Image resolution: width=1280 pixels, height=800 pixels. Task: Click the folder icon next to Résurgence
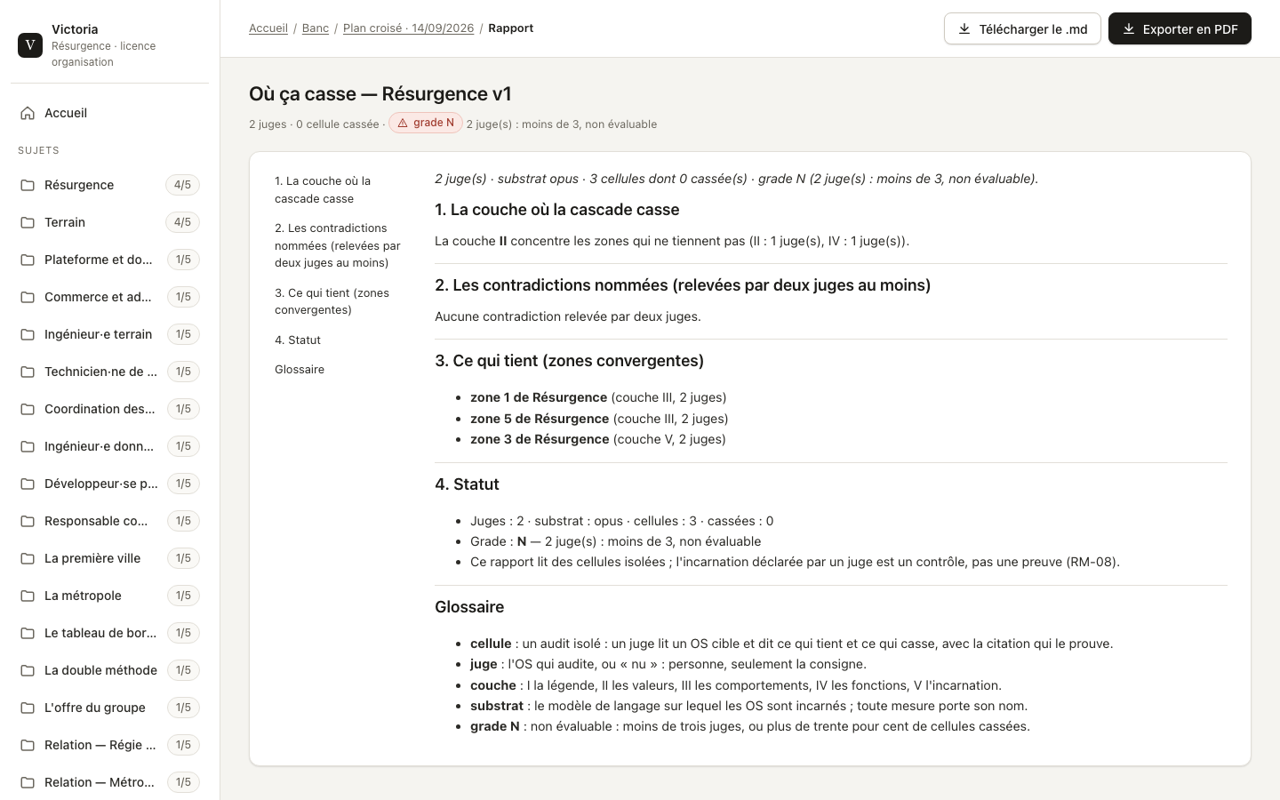[x=28, y=185]
